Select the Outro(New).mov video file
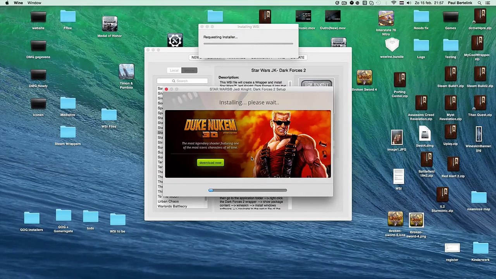Image resolution: width=496 pixels, height=279 pixels. [x=332, y=17]
